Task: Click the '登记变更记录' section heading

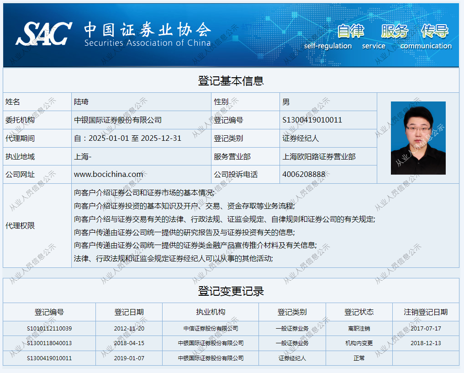Action: pos(231,291)
